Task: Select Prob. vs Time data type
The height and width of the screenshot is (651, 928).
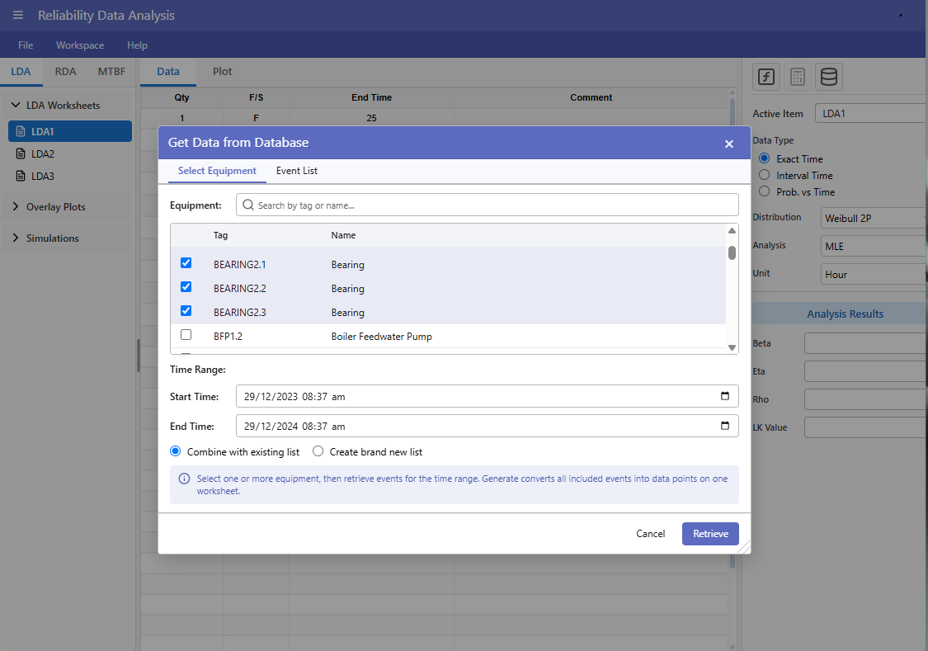Action: pyautogui.click(x=764, y=191)
